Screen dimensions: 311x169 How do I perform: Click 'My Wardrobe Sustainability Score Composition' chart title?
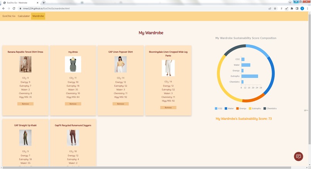tap(246, 38)
